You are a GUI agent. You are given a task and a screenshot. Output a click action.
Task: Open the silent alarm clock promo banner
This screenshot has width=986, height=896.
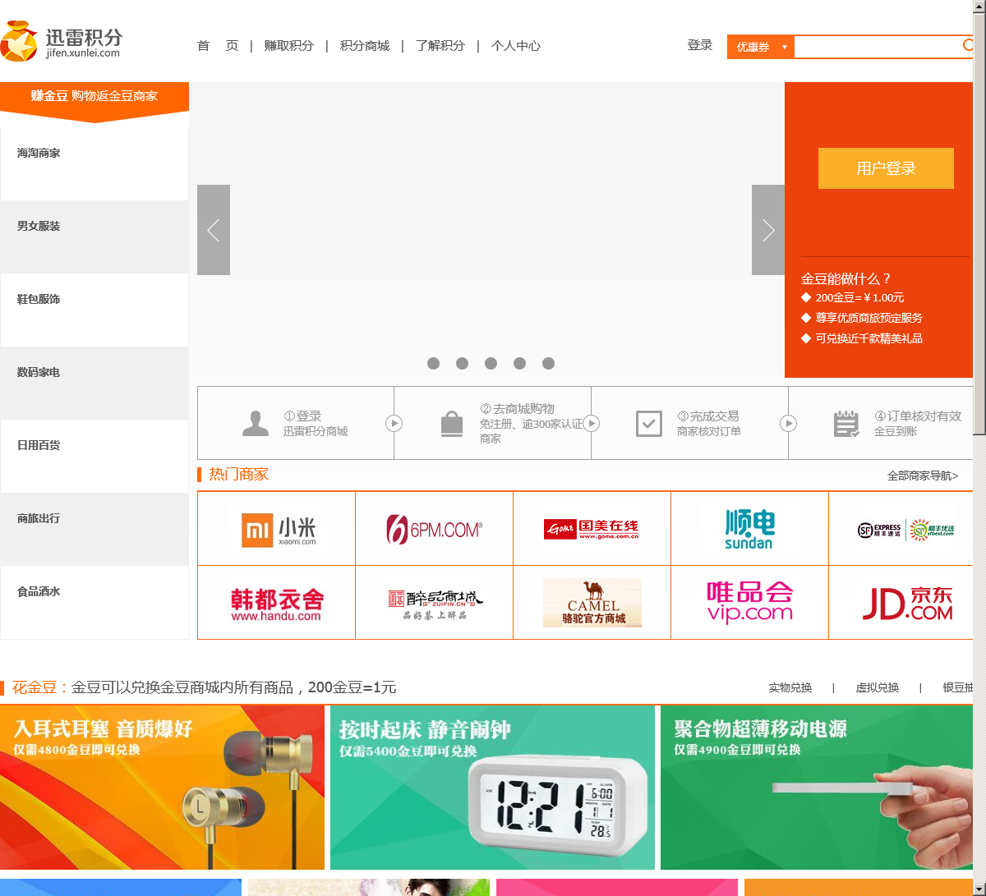pyautogui.click(x=492, y=788)
